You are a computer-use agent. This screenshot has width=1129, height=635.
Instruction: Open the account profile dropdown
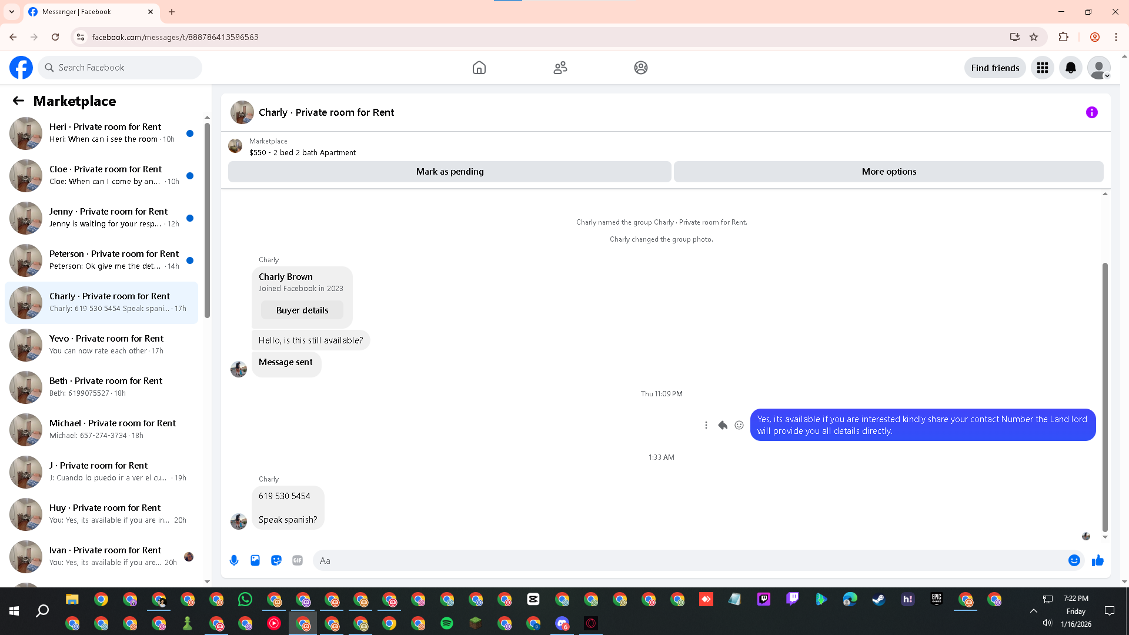1098,68
